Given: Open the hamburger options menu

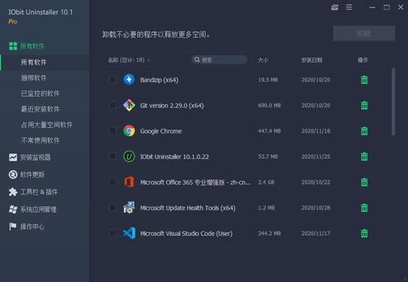Looking at the screenshot, I should pyautogui.click(x=349, y=7).
